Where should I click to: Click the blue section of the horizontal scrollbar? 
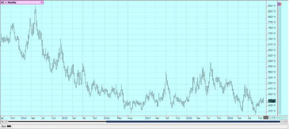pyautogui.click(x=193, y=122)
